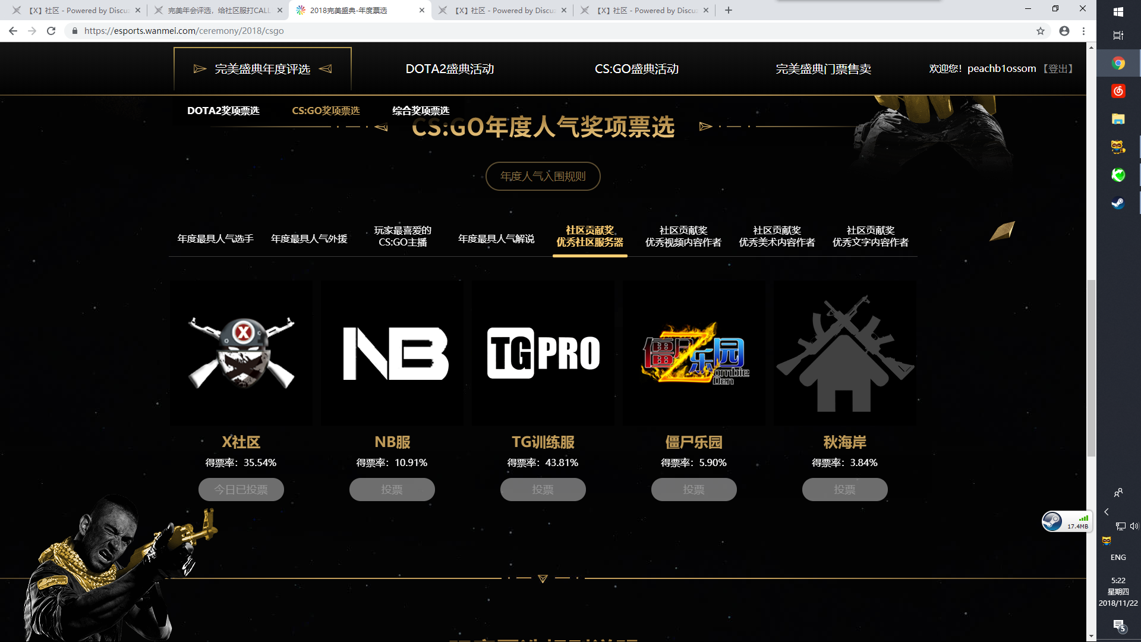Click 年度人气入围规则 rules button
Screen dimensions: 1141x642
click(543, 176)
